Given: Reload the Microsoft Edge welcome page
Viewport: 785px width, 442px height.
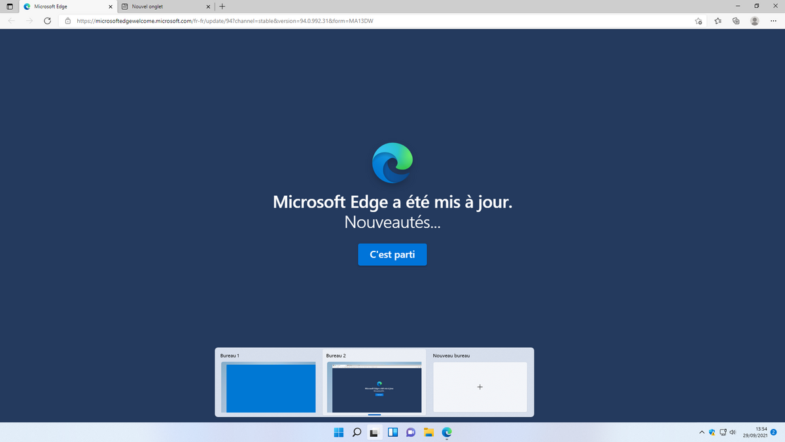Looking at the screenshot, I should click(46, 20).
